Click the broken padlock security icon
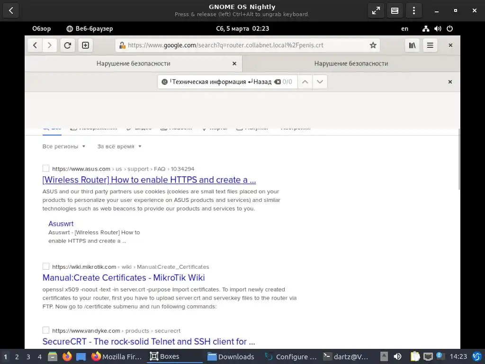This screenshot has width=485, height=364. pyautogui.click(x=122, y=45)
